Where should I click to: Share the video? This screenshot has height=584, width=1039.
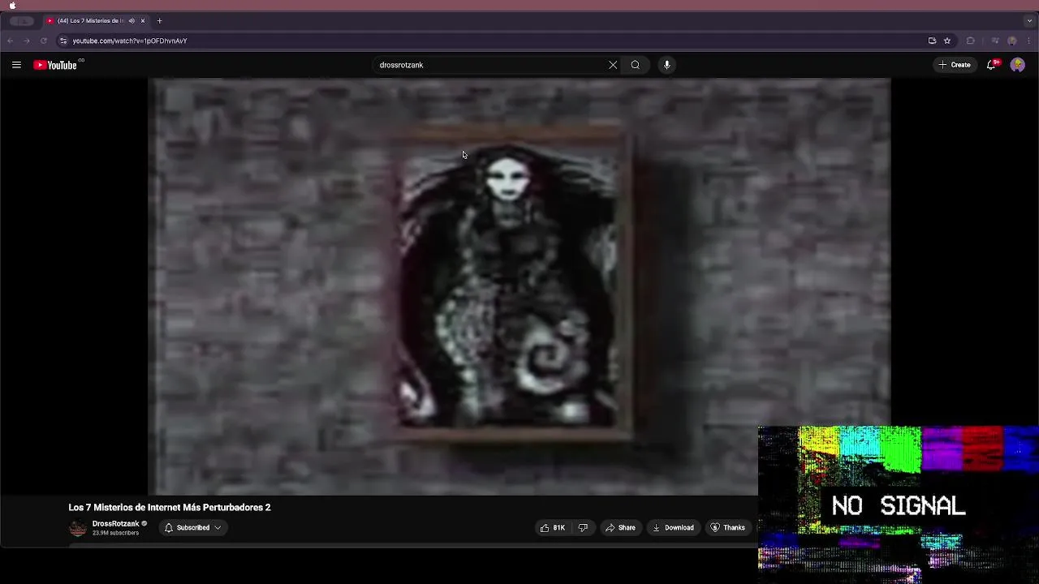point(620,528)
